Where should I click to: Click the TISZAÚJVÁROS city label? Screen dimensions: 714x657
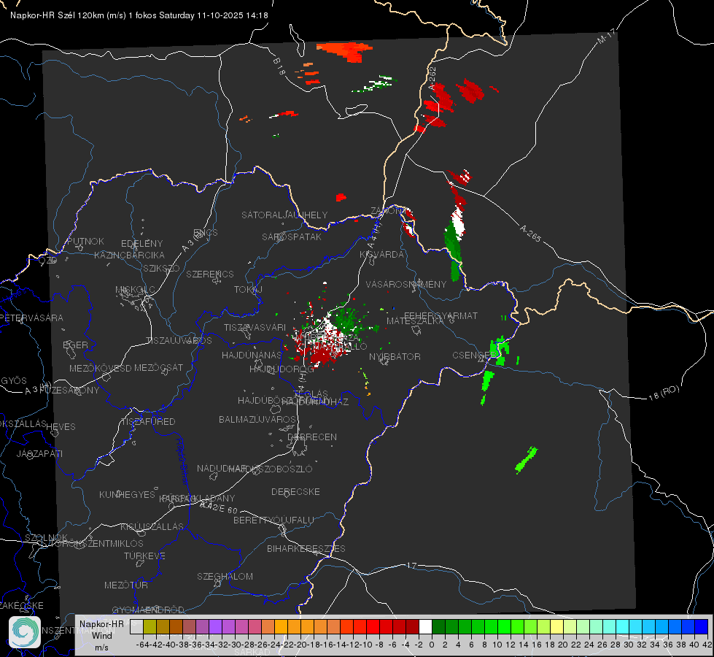click(179, 340)
